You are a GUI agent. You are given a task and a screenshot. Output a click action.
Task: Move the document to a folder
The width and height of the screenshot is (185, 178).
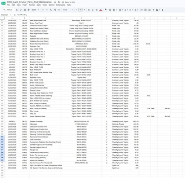[x=59, y=2]
